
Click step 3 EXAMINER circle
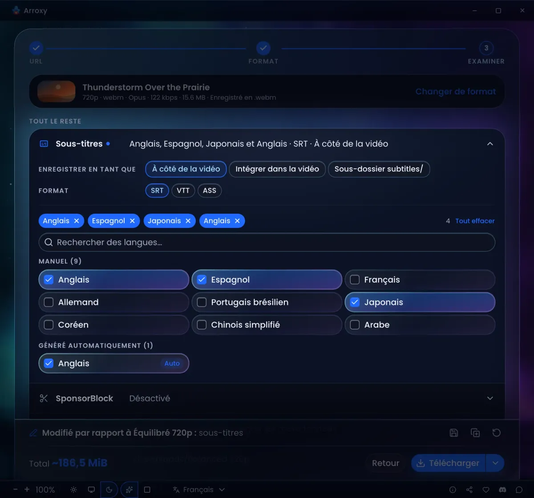(x=486, y=48)
